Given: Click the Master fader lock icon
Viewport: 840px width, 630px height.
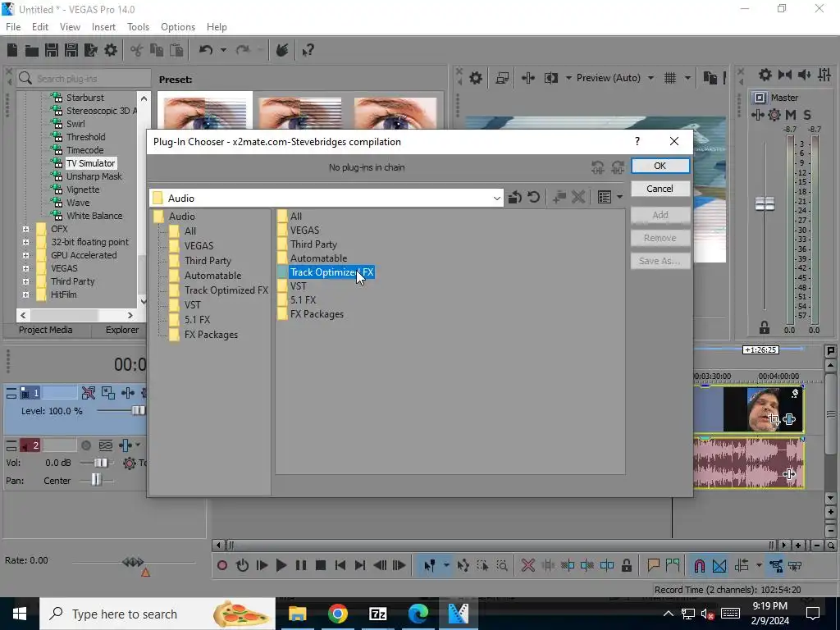Looking at the screenshot, I should [x=765, y=326].
